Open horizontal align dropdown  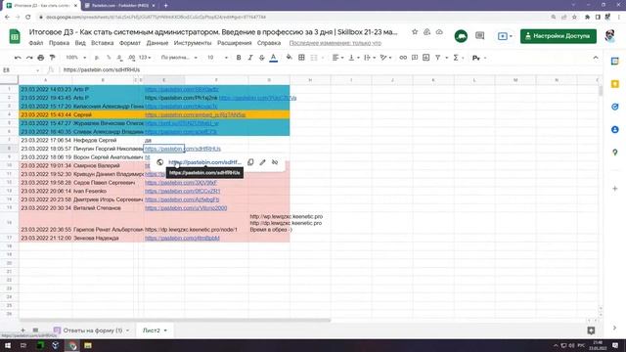(x=337, y=58)
